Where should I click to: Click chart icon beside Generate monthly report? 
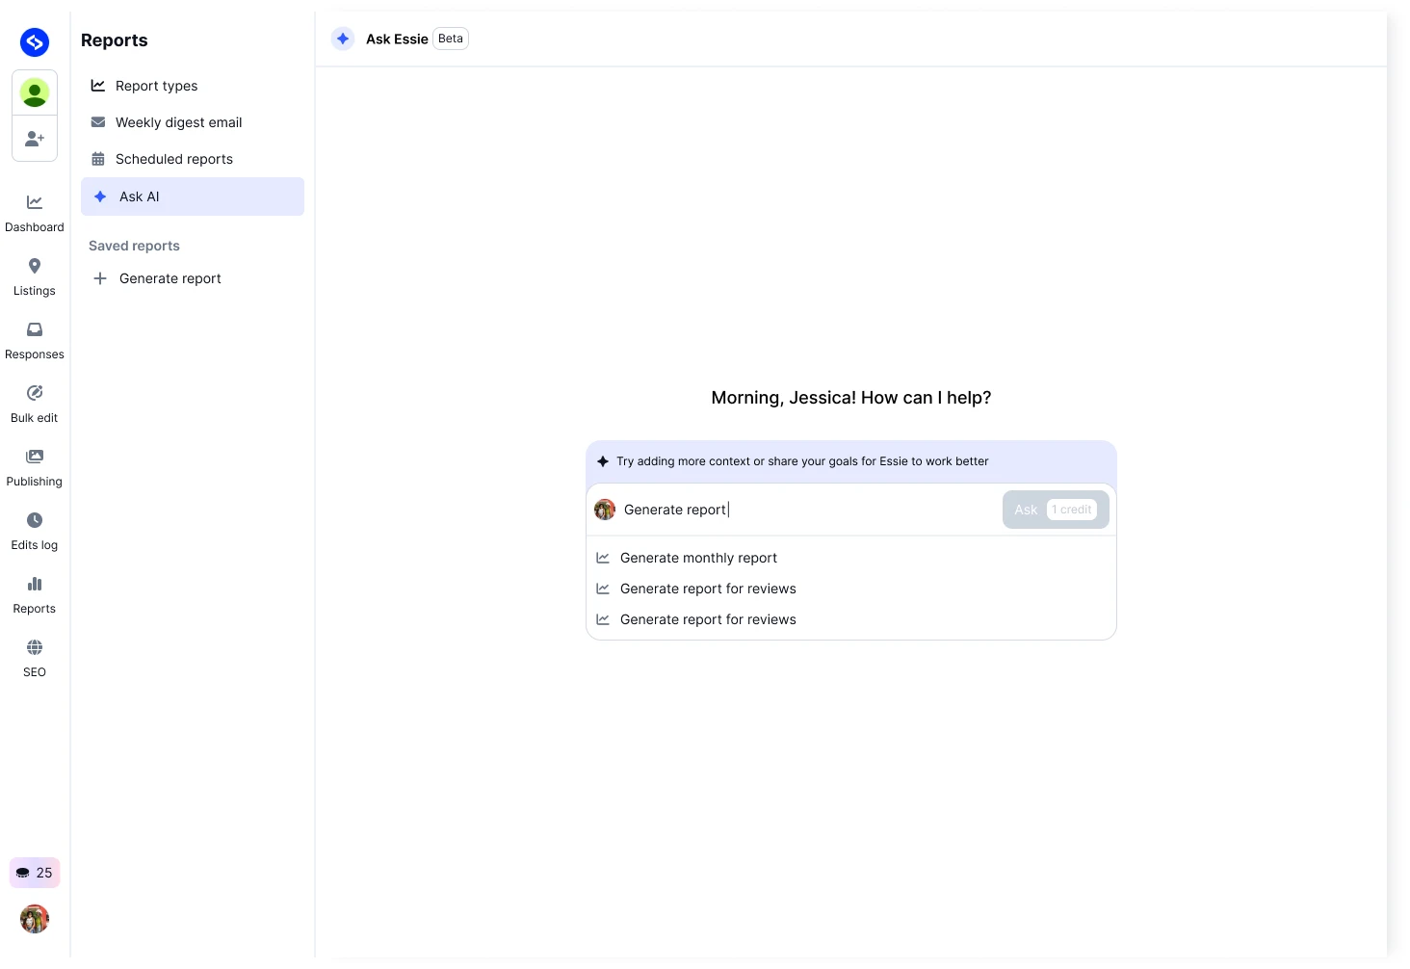(603, 558)
